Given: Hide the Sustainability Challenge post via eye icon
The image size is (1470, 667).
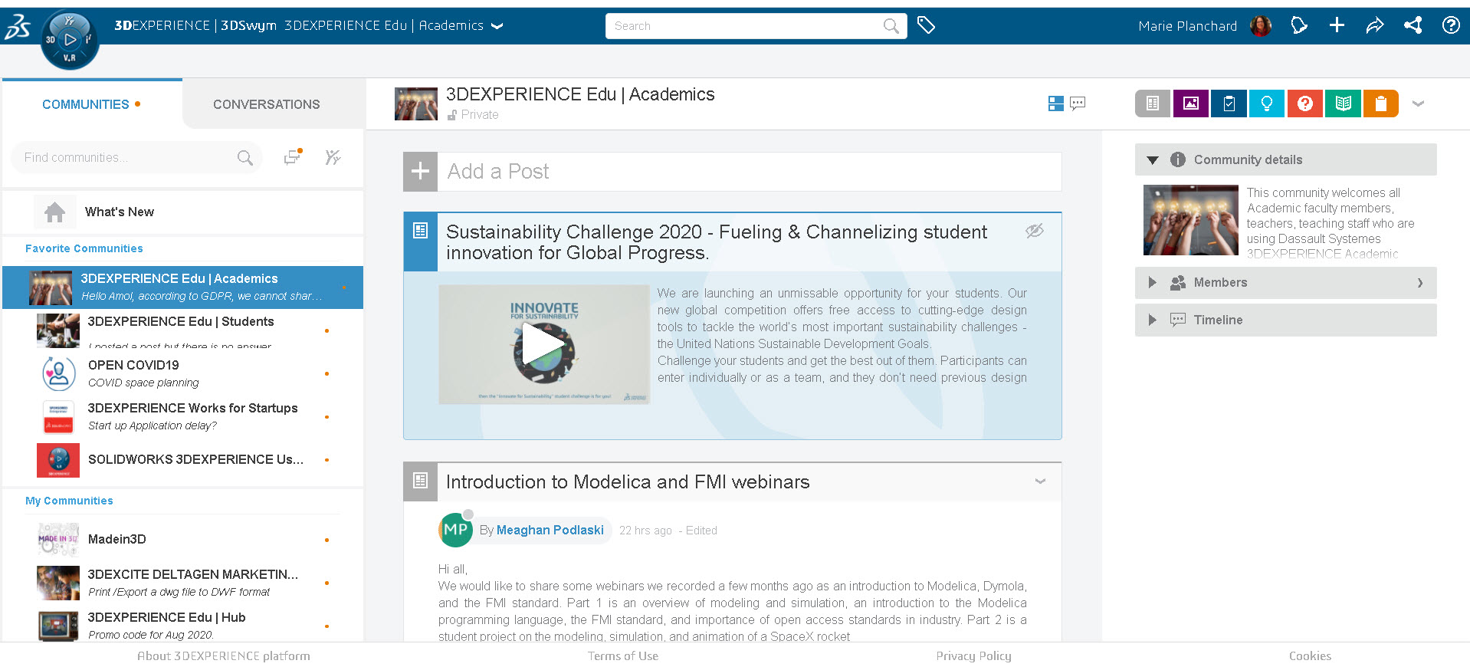Looking at the screenshot, I should [x=1035, y=231].
